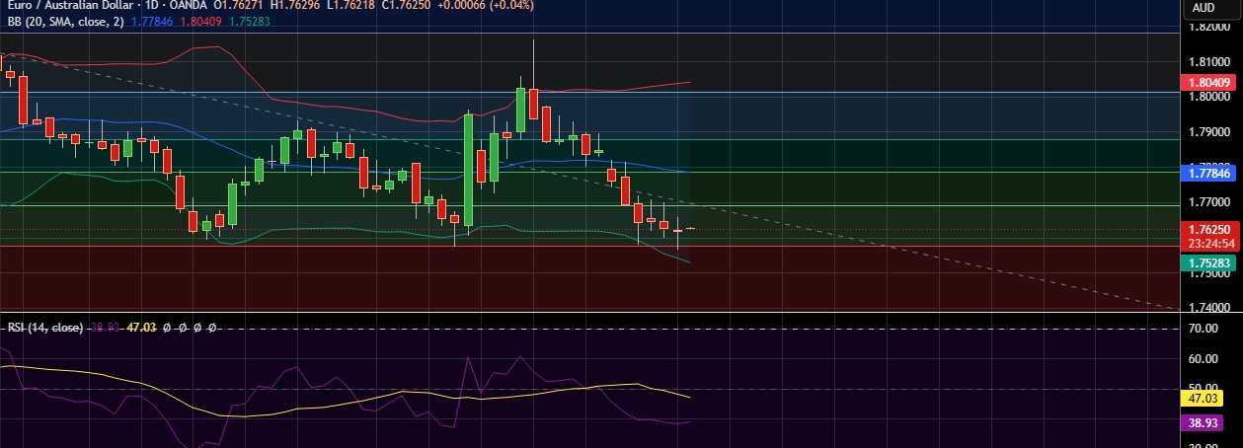Click the blue 1.77846 price axis label
Viewport: 1243px width, 448px height.
coord(1209,173)
